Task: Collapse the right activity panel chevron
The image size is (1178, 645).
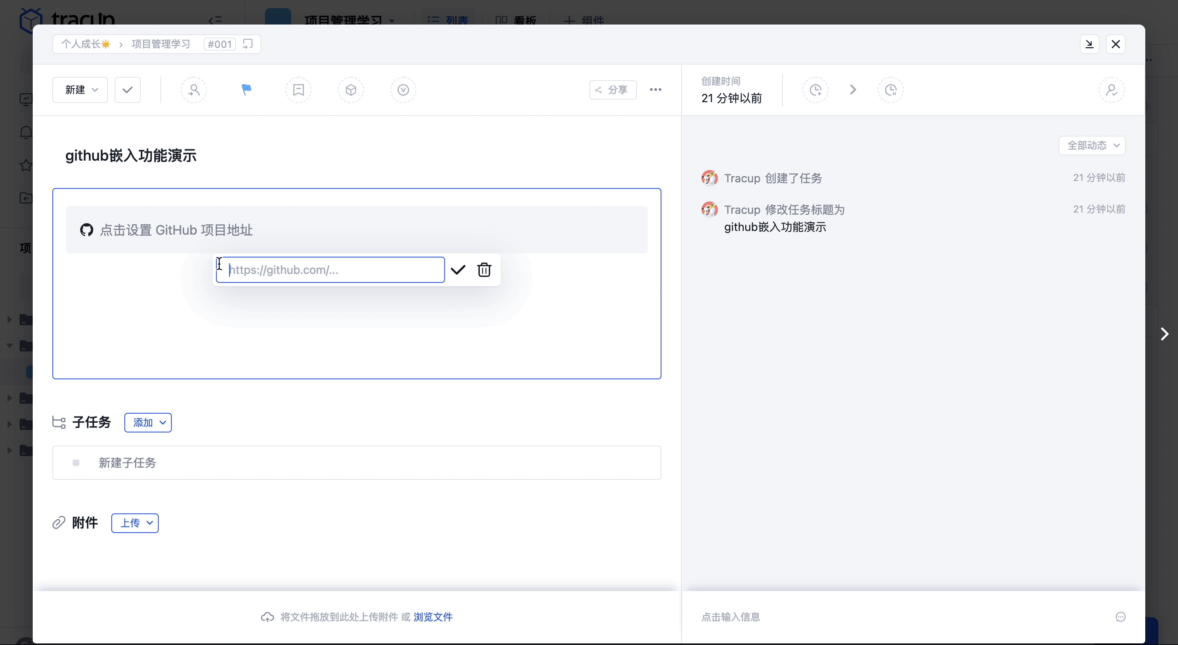Action: click(x=1165, y=334)
